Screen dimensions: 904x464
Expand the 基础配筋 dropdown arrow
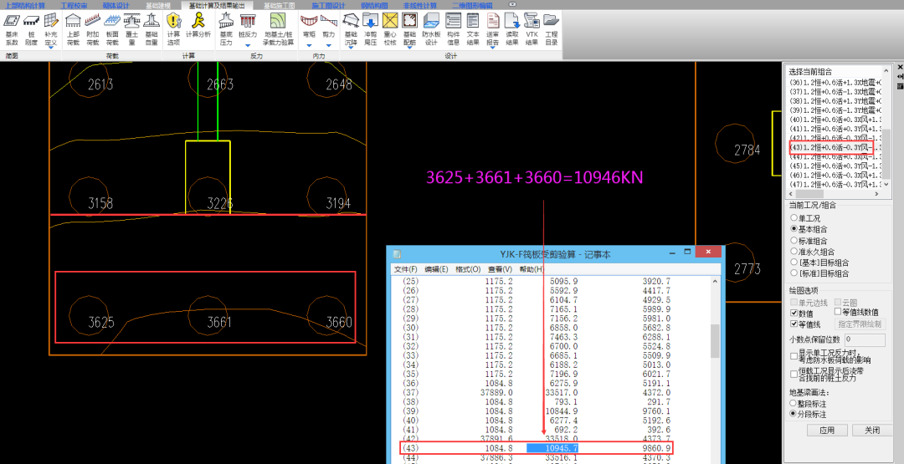click(x=410, y=48)
